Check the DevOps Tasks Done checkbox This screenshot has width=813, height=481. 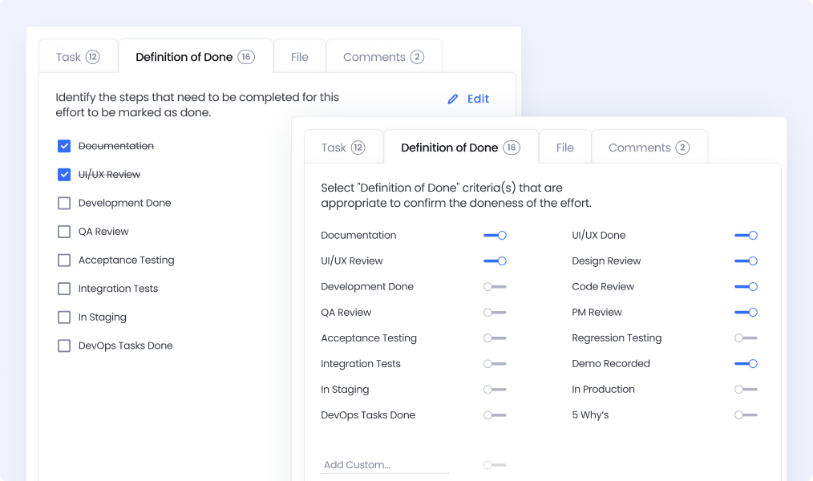(64, 346)
